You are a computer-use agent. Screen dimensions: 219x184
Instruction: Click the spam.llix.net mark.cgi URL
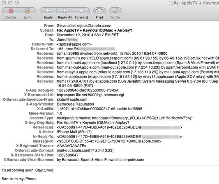pyautogui.click(x=90, y=95)
